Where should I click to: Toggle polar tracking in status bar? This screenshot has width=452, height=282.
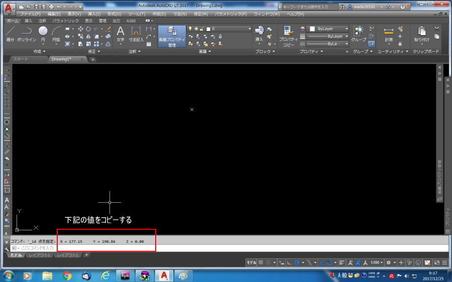click(x=297, y=262)
